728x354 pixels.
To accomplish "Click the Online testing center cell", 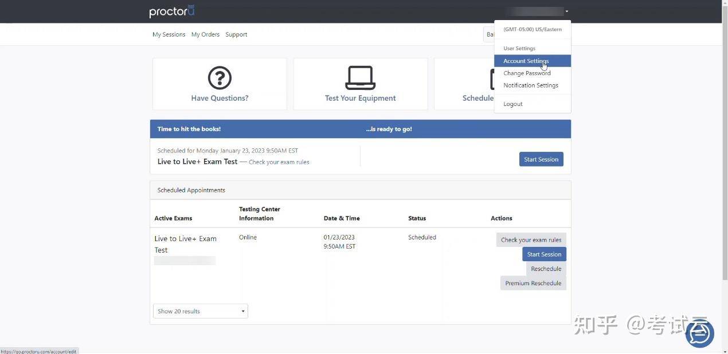I will [248, 237].
